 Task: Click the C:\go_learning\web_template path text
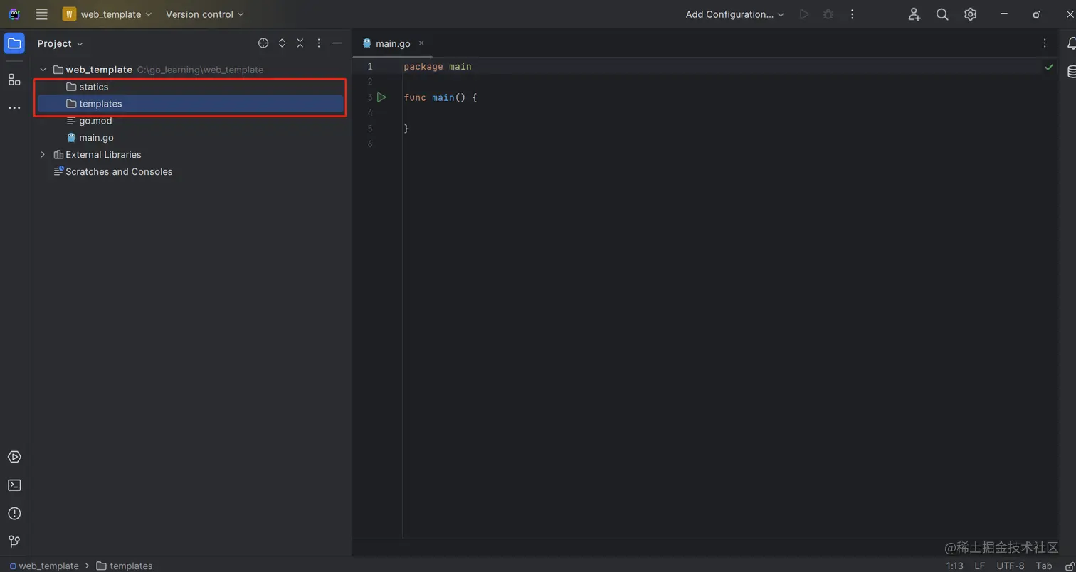point(201,70)
